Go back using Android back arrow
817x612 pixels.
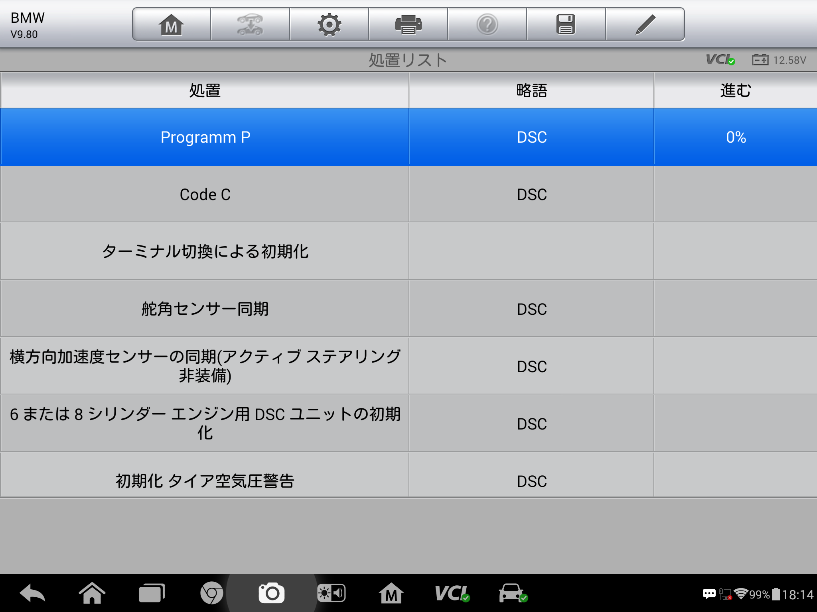(x=32, y=594)
